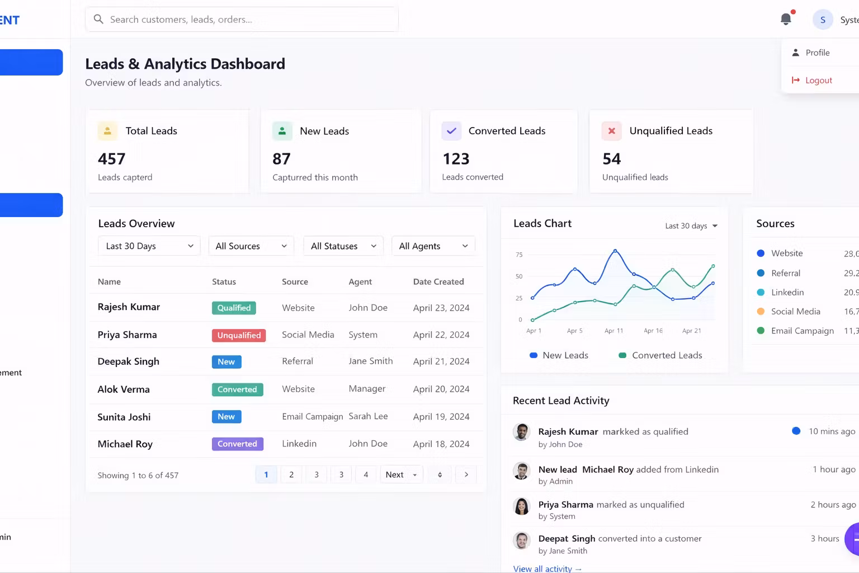Open the View all activity link

click(x=547, y=569)
